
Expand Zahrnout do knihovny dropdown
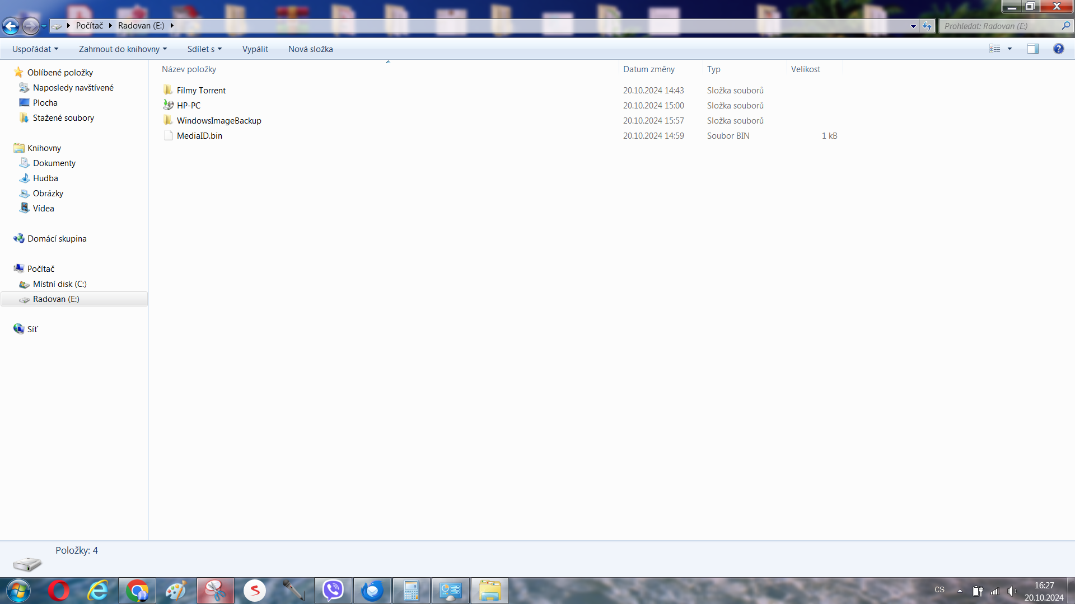click(123, 49)
